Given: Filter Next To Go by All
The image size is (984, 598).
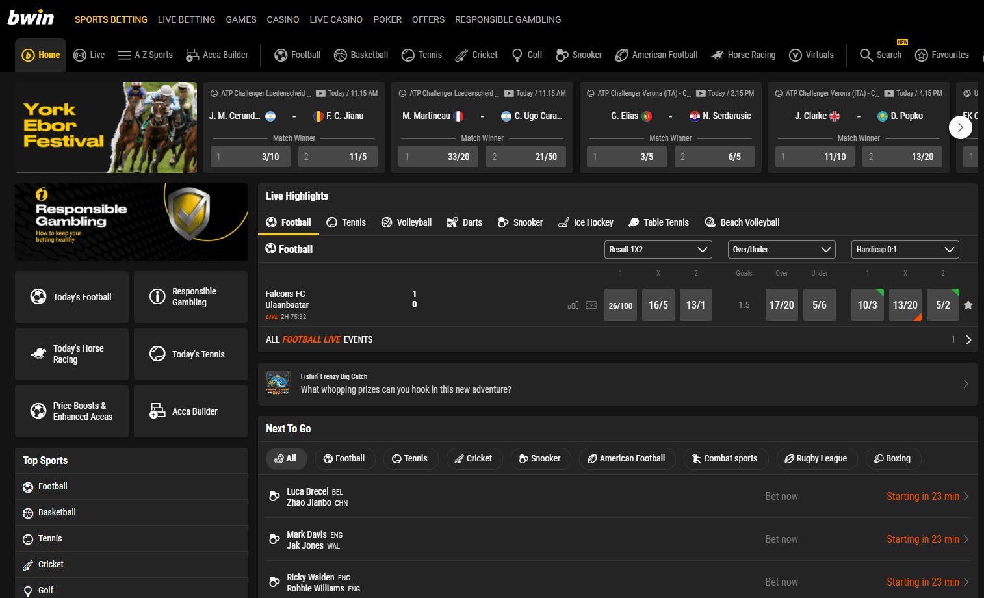Looking at the screenshot, I should [286, 459].
